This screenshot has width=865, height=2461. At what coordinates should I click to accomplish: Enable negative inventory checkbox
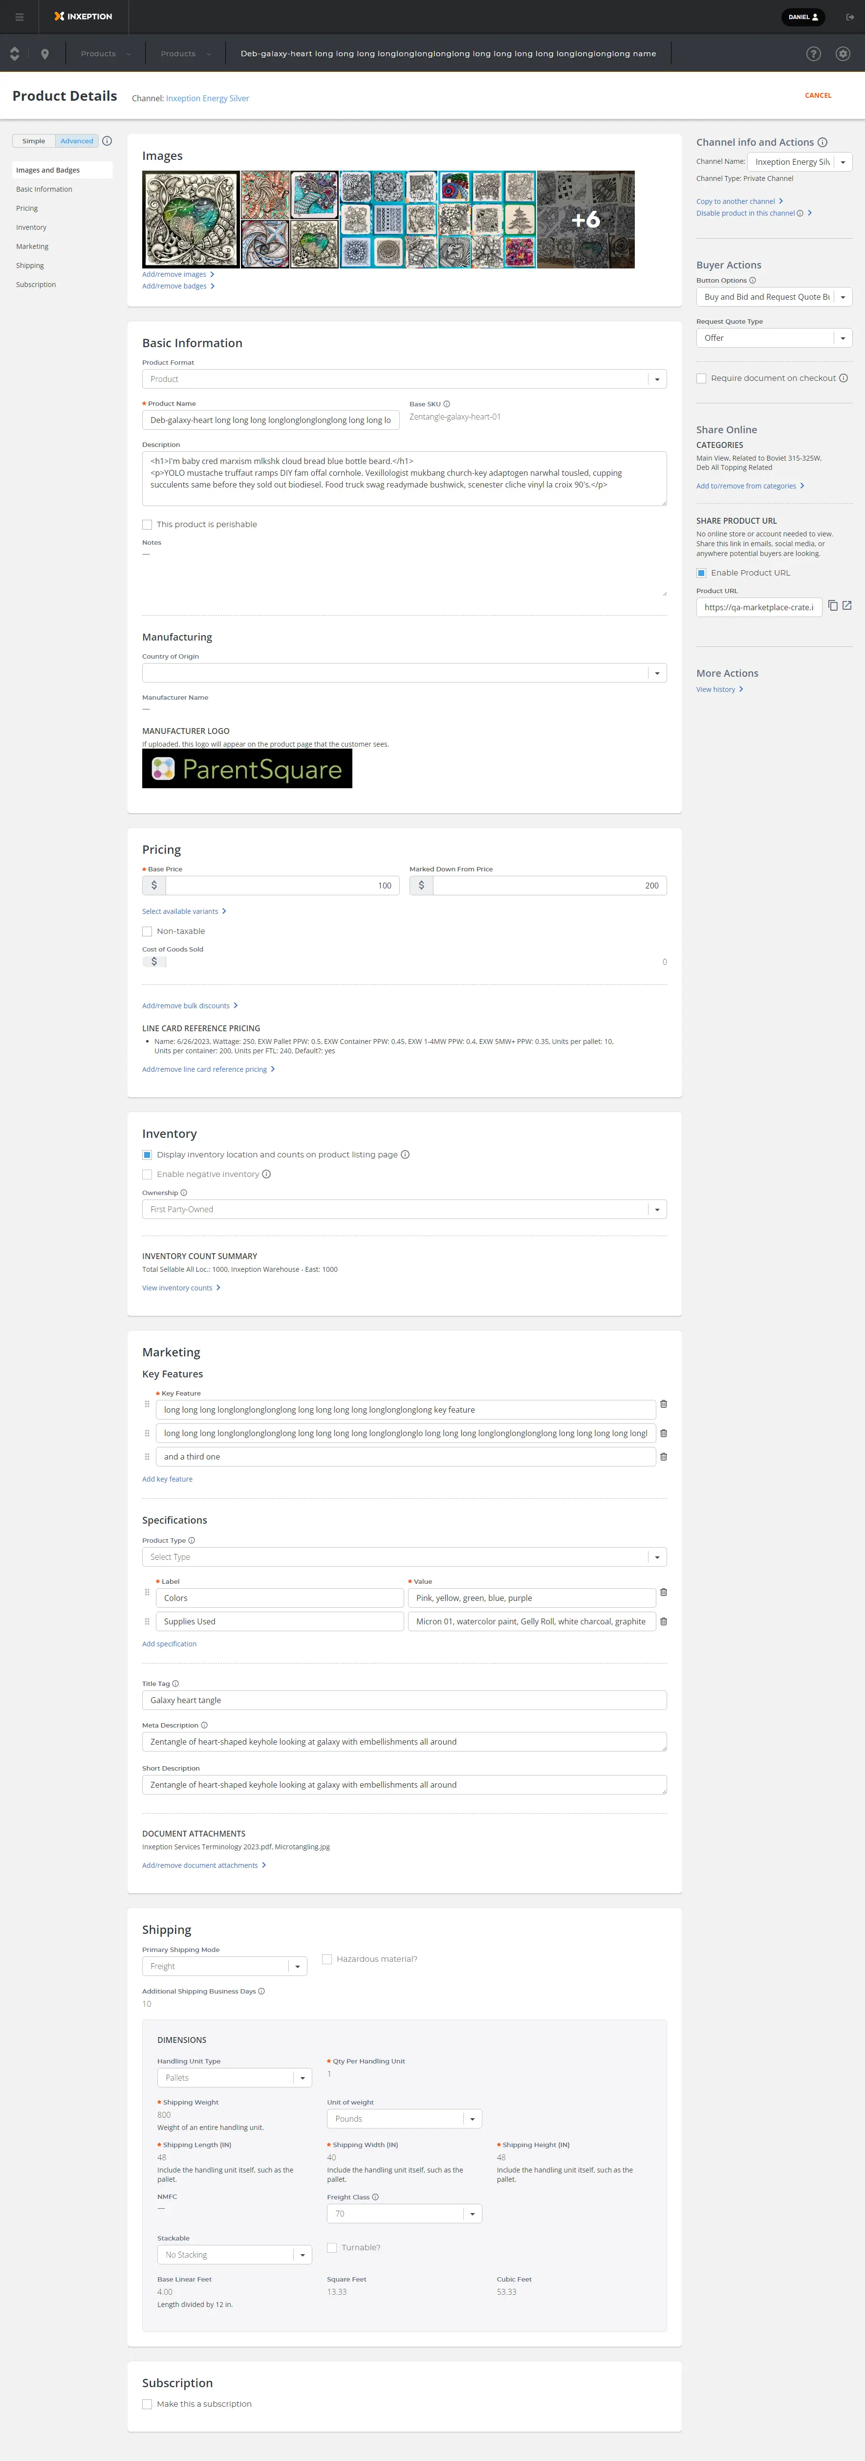pyautogui.click(x=147, y=1174)
